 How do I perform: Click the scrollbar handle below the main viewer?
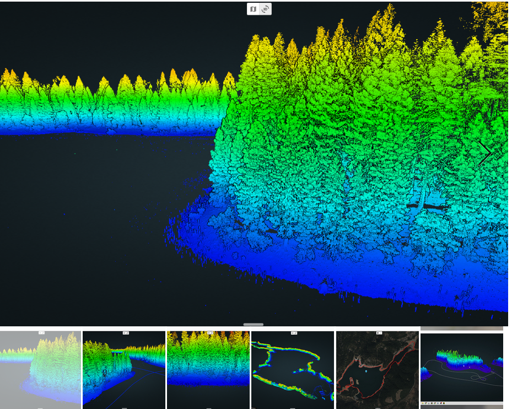[x=253, y=324]
